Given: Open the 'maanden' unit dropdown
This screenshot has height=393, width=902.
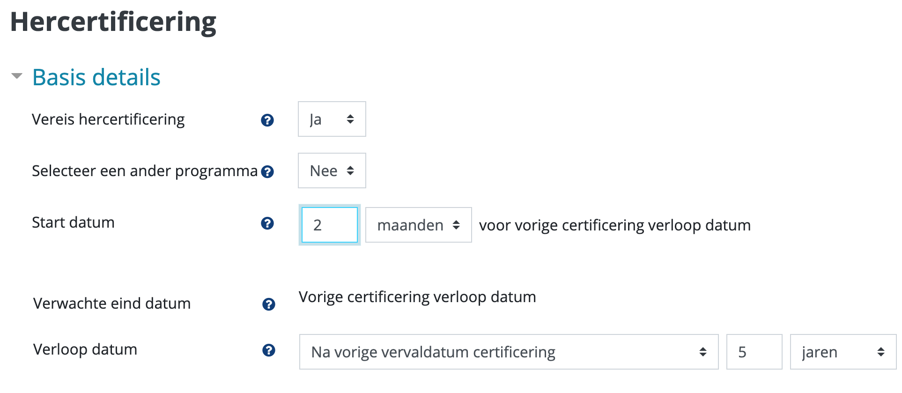Looking at the screenshot, I should [x=419, y=225].
